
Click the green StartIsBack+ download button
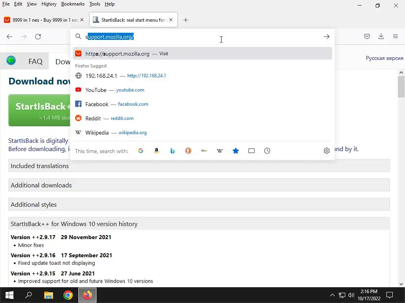[39, 110]
